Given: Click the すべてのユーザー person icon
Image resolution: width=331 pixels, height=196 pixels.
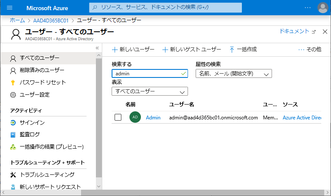Looking at the screenshot, I should 13,58.
